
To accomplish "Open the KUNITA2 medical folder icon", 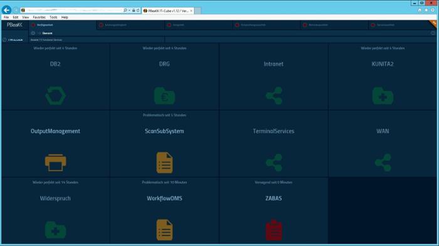I will coord(383,96).
